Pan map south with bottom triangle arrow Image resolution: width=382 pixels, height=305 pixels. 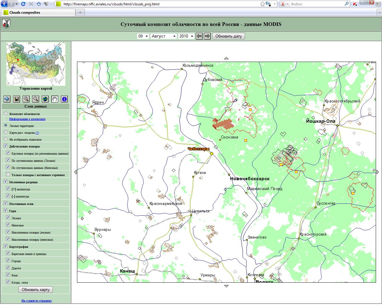pyautogui.click(x=226, y=286)
